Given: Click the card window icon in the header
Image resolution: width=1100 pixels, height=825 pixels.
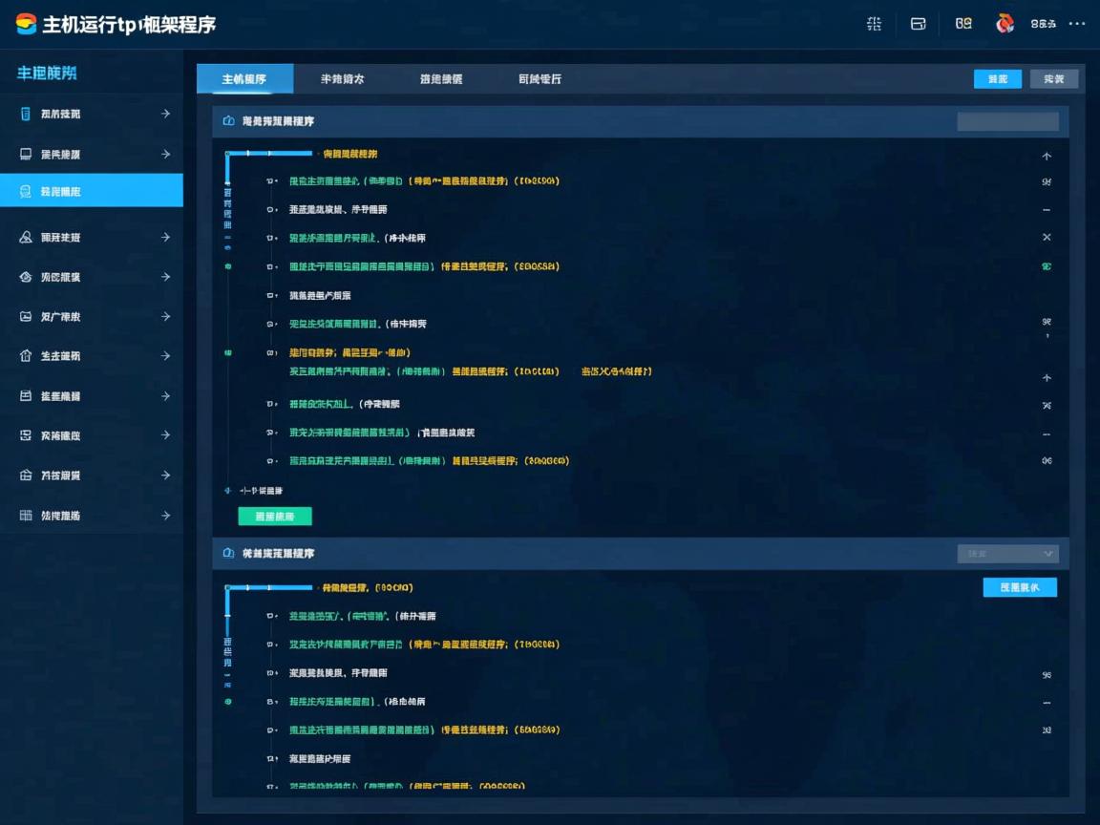Looking at the screenshot, I should pos(918,24).
